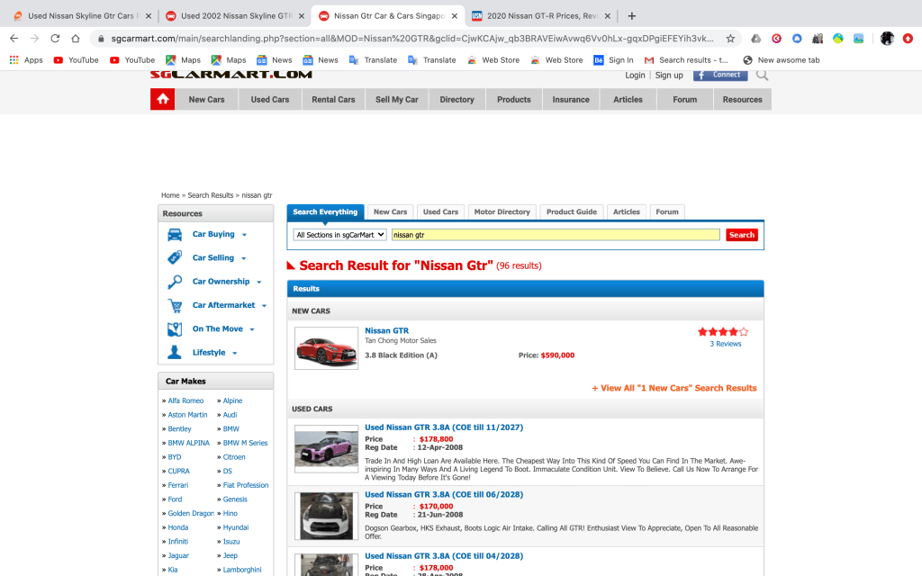Open the Motor Directory search tab
The height and width of the screenshot is (576, 922).
coord(502,212)
